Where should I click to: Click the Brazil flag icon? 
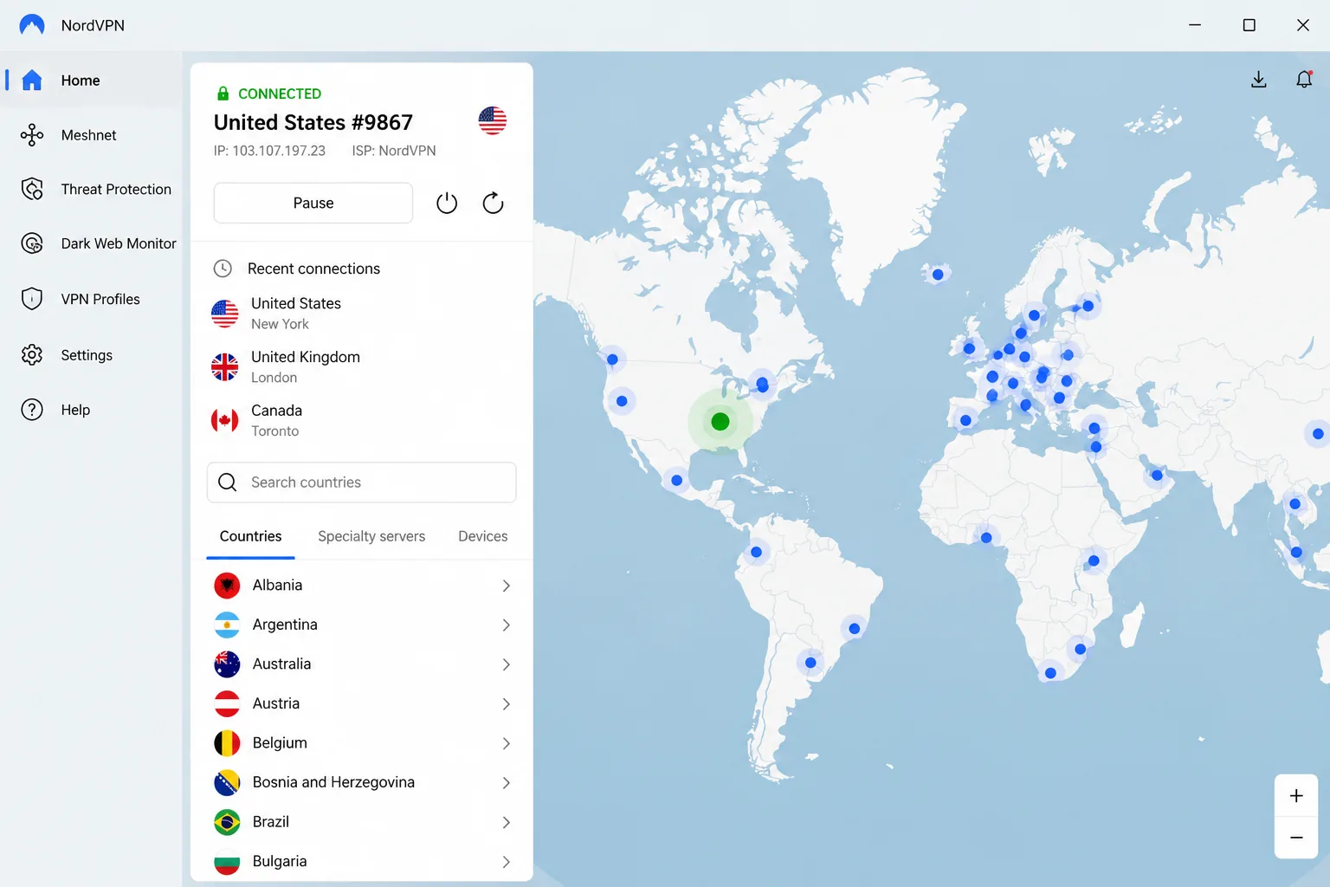(x=227, y=822)
